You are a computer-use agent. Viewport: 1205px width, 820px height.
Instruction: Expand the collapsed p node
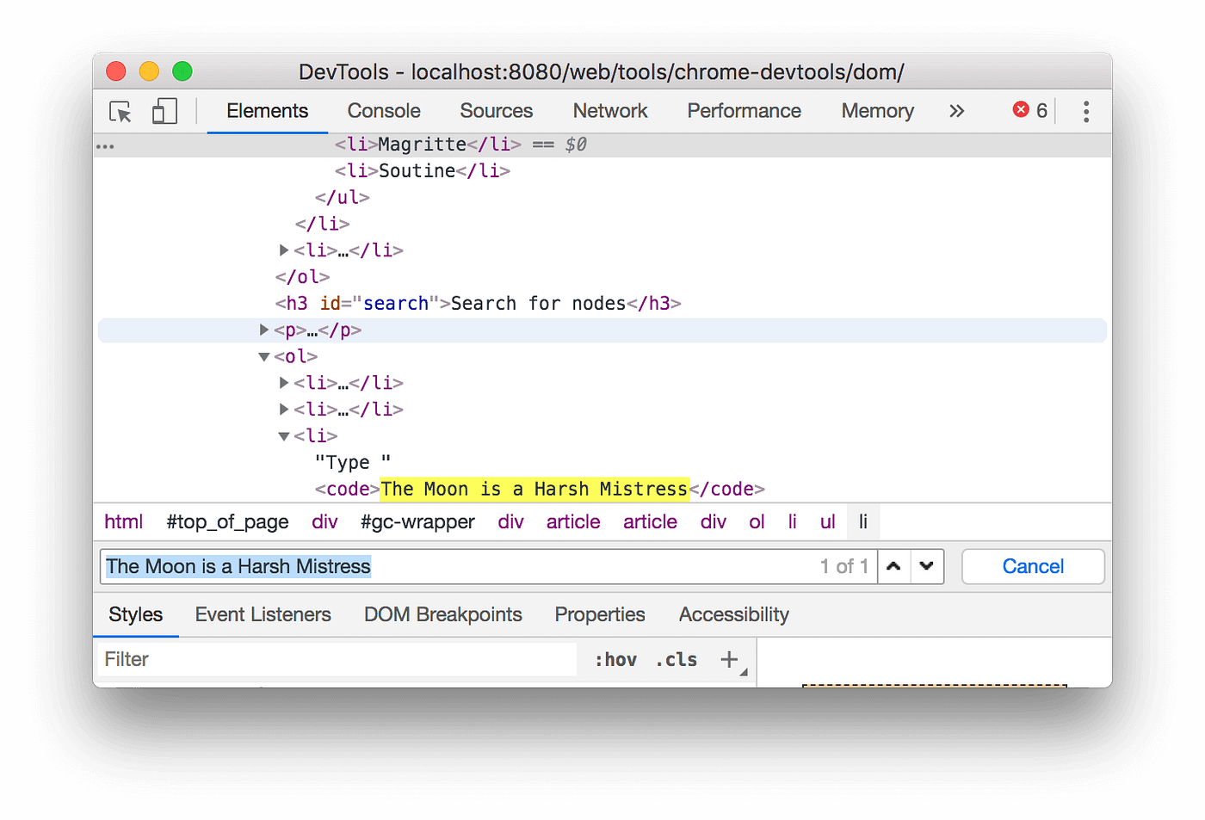263,330
